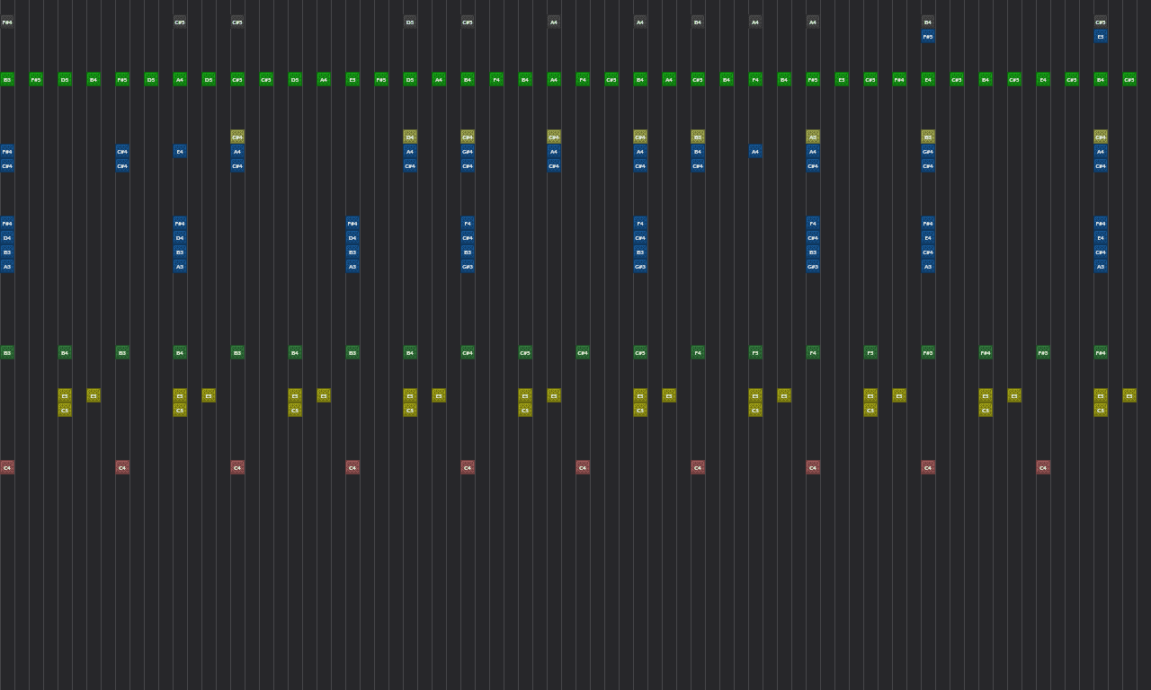Select the blue A4 note directly under olive A3
1151x690 pixels.
coord(813,151)
